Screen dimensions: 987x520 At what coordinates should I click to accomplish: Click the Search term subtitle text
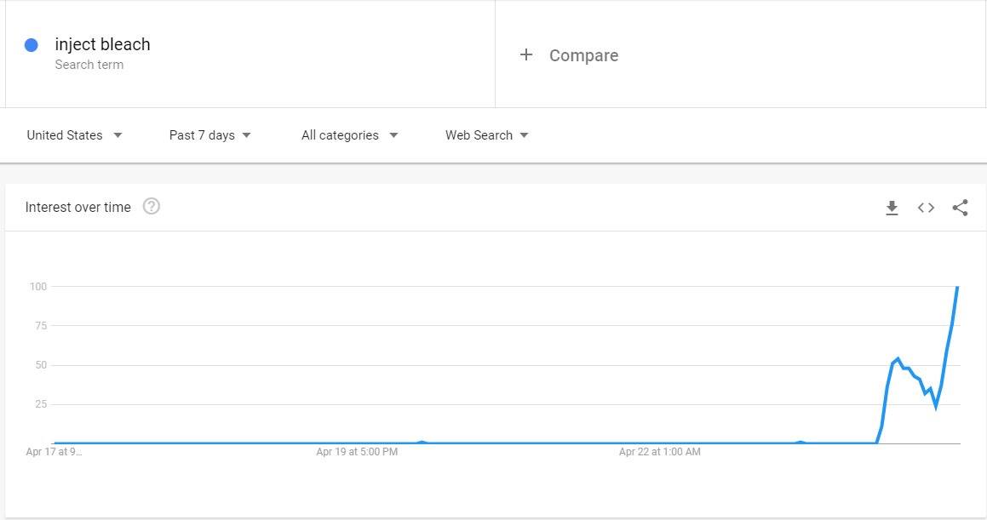pyautogui.click(x=89, y=65)
